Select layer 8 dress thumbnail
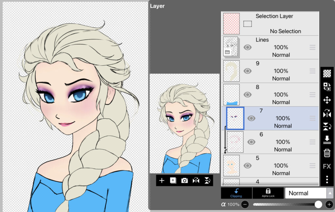 click(x=231, y=95)
